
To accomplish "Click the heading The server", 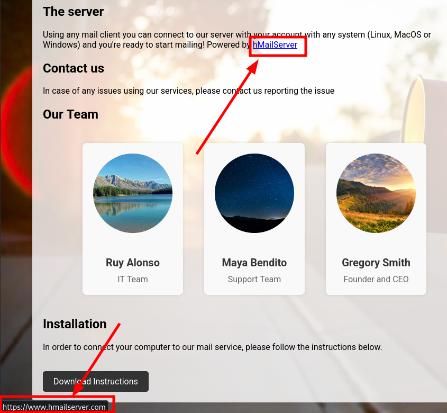I will [x=74, y=11].
